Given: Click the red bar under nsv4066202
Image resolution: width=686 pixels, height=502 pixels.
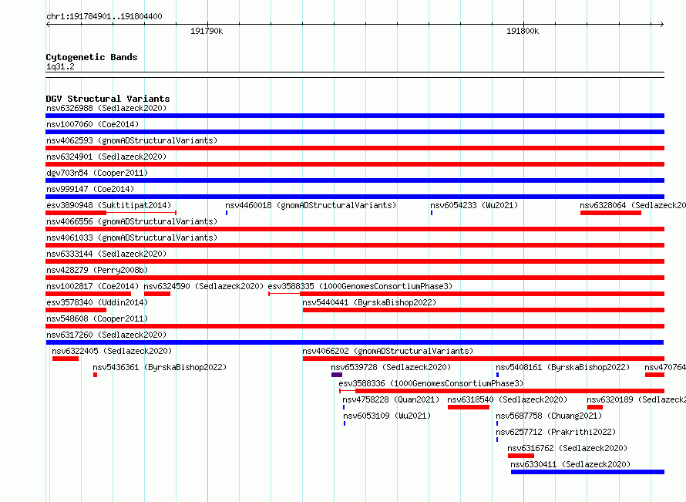Looking at the screenshot, I should pos(483,359).
